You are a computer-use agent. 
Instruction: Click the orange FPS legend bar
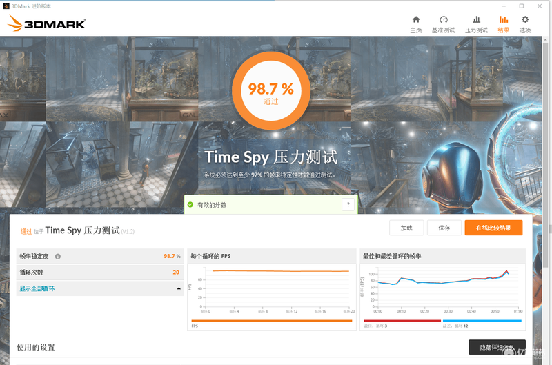point(272,321)
